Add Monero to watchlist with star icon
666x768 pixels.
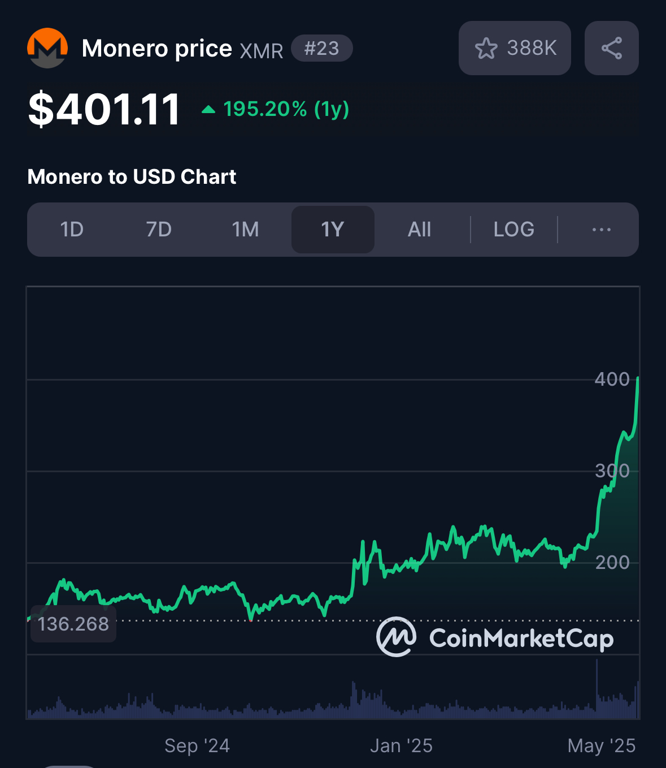(x=486, y=49)
